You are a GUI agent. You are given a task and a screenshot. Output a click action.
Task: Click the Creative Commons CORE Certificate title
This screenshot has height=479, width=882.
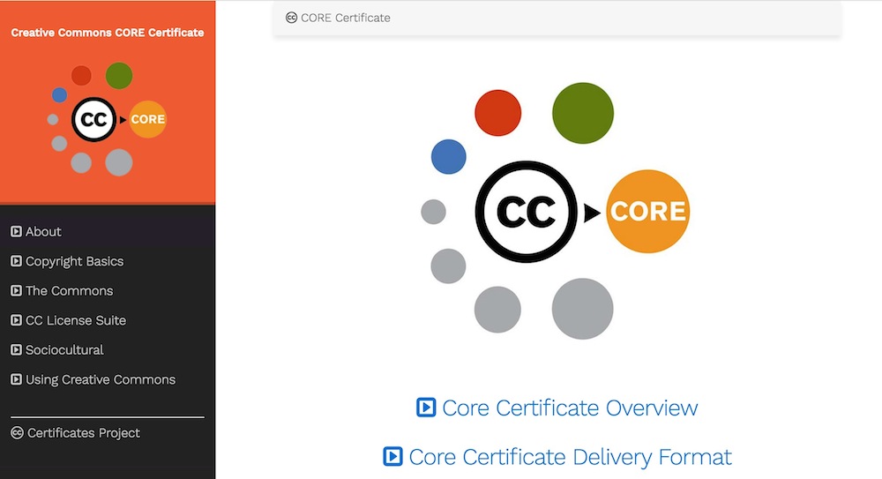click(x=108, y=33)
